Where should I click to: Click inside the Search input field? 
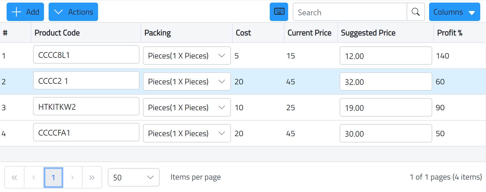click(x=349, y=12)
